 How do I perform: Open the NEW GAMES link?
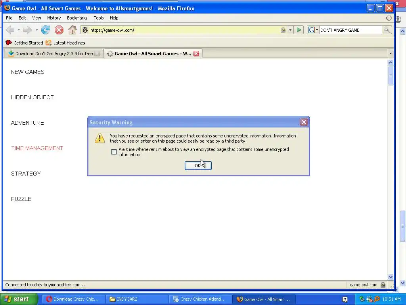coord(28,72)
